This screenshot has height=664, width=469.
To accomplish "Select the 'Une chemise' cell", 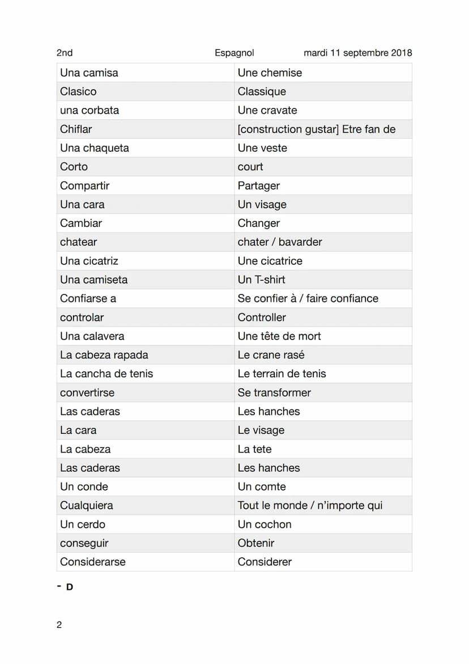I will pos(323,73).
